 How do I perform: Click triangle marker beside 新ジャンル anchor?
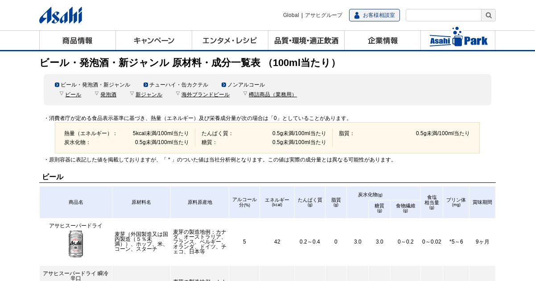[x=132, y=93]
